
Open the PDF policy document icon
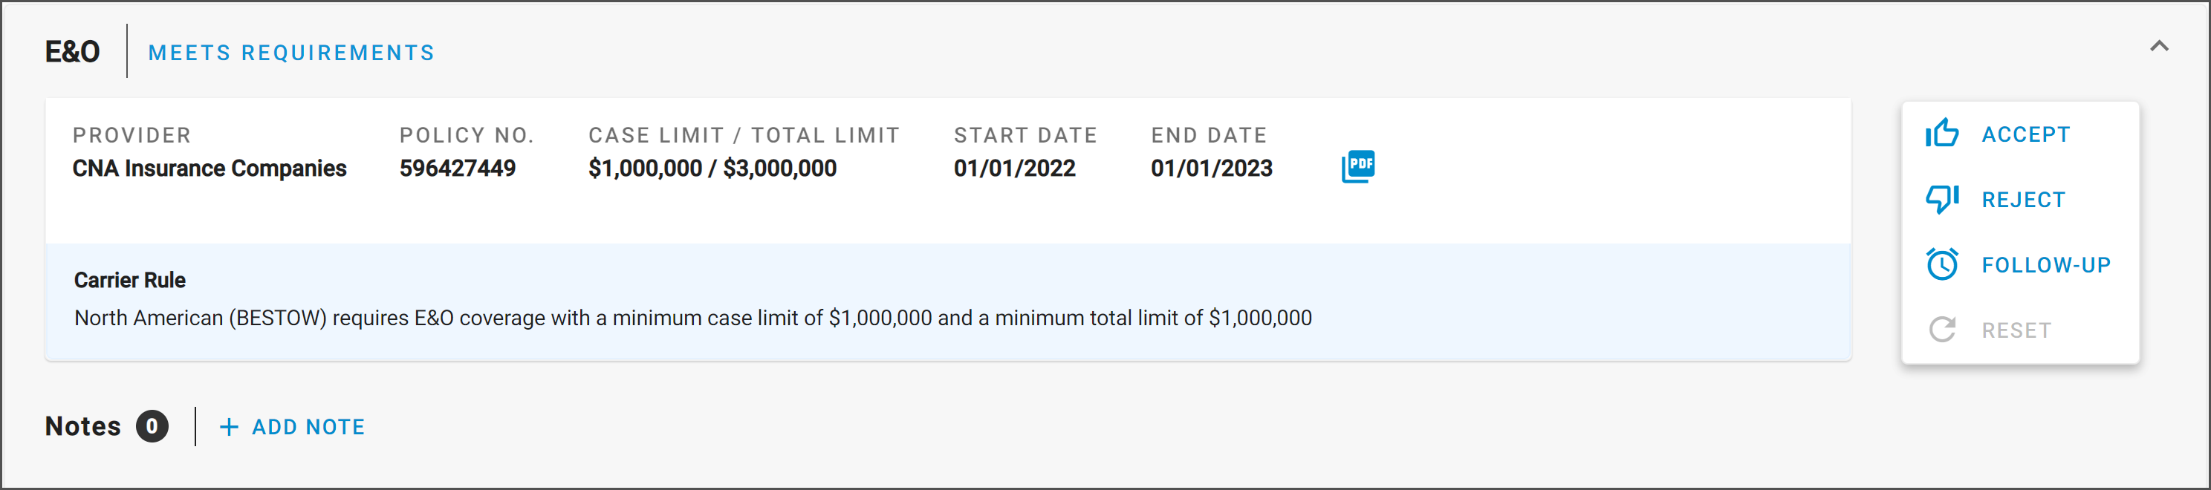(1358, 166)
